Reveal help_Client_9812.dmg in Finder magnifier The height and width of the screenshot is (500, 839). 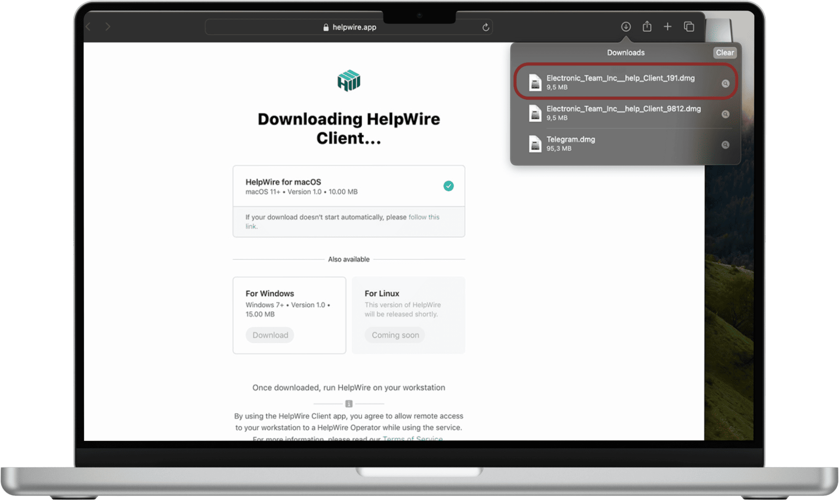[x=725, y=114]
